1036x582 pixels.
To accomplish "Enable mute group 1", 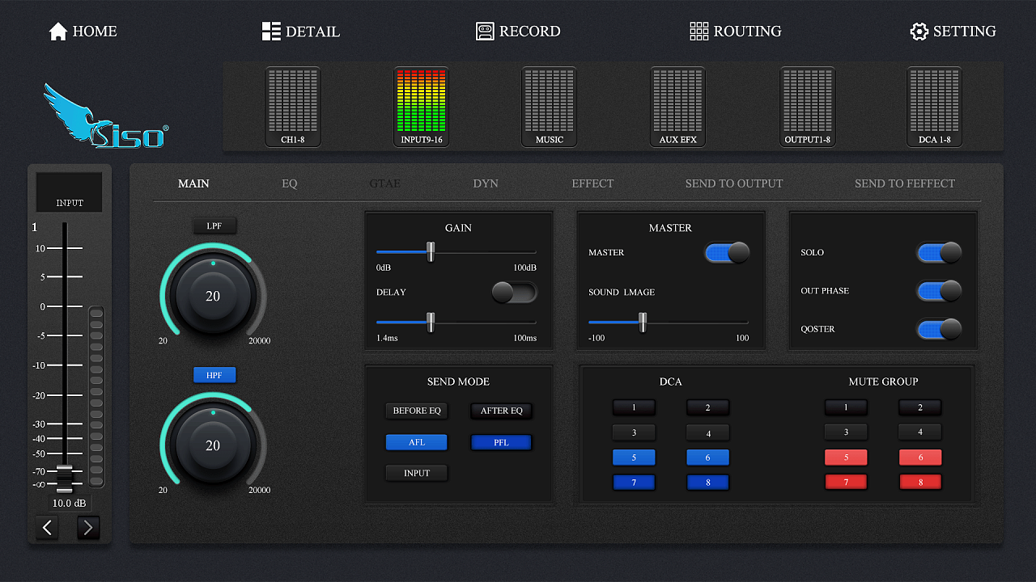I will [846, 407].
